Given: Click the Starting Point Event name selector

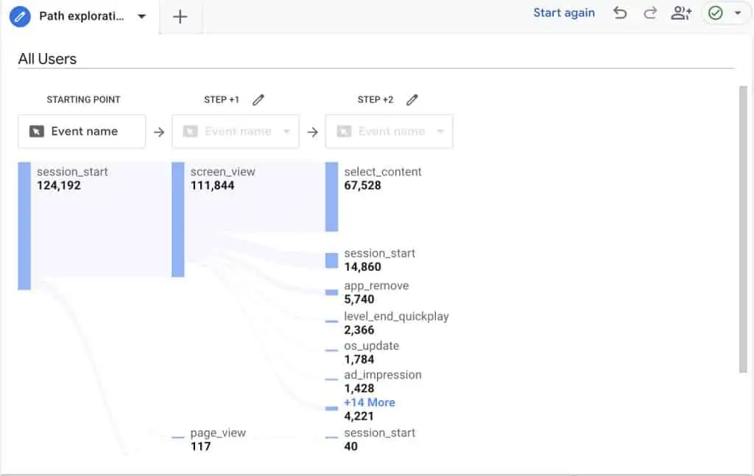Looking at the screenshot, I should click(82, 132).
